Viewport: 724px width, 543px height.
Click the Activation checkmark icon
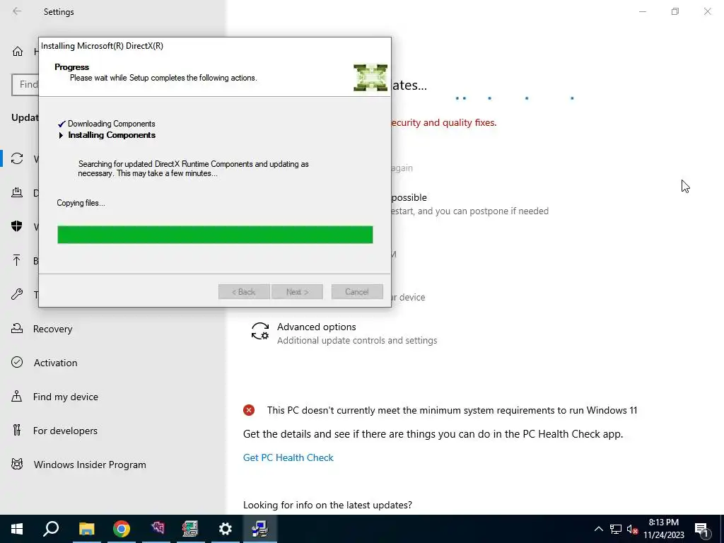17,362
